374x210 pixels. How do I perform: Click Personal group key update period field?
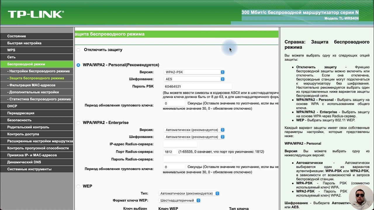174,103
